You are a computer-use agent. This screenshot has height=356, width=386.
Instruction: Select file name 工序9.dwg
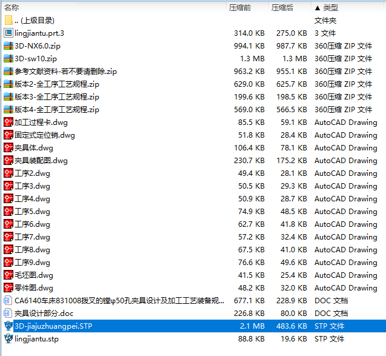32,263
